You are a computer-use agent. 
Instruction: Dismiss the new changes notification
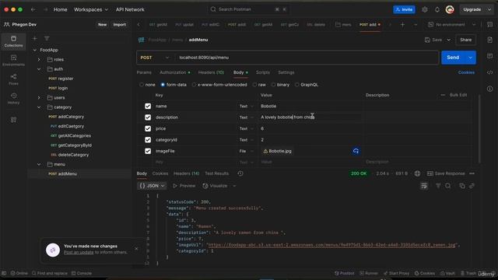136,249
